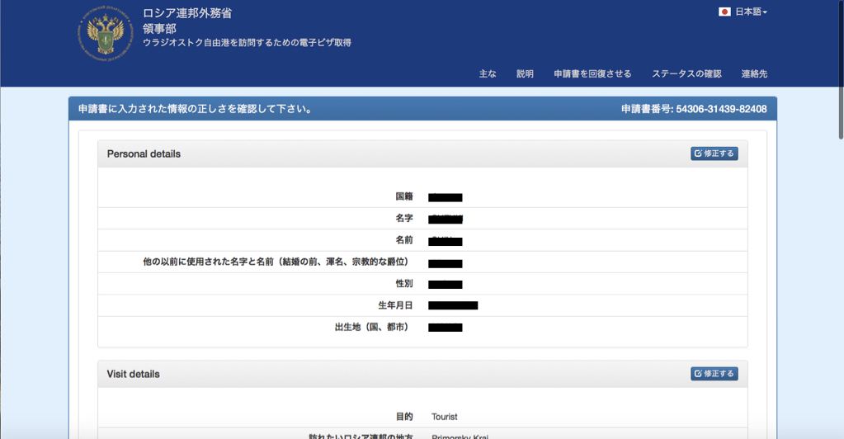Click the 領事部 heading text
844x439 pixels.
tap(159, 28)
